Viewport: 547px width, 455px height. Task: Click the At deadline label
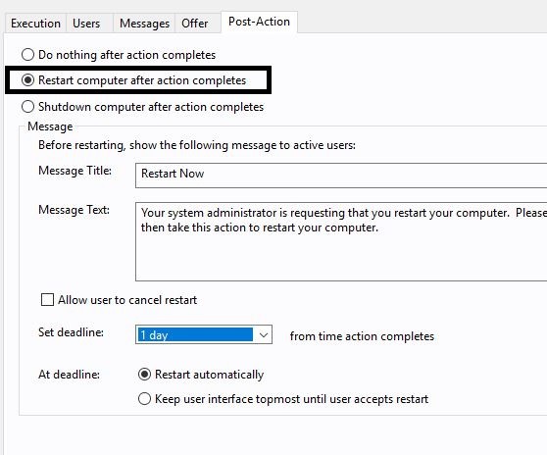click(x=69, y=375)
